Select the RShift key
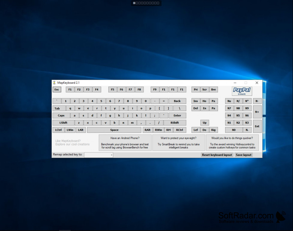Viewport: 293px width, 231px height. (175, 123)
